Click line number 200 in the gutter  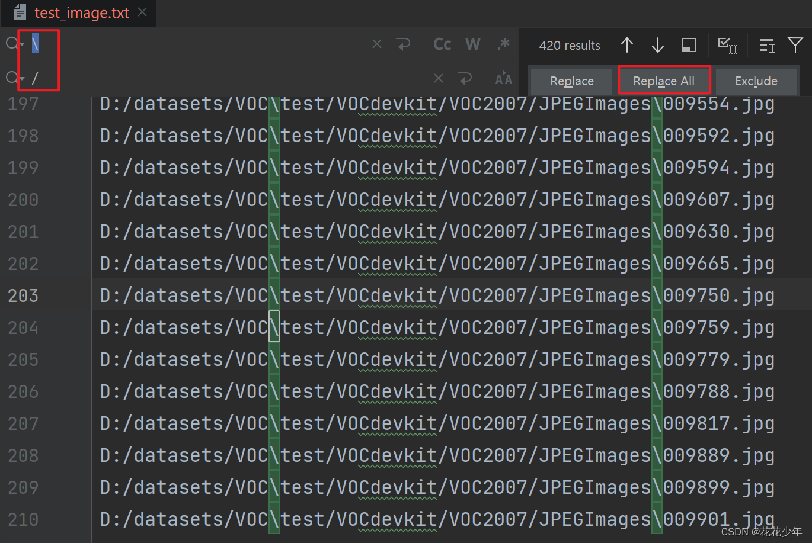[x=23, y=200]
